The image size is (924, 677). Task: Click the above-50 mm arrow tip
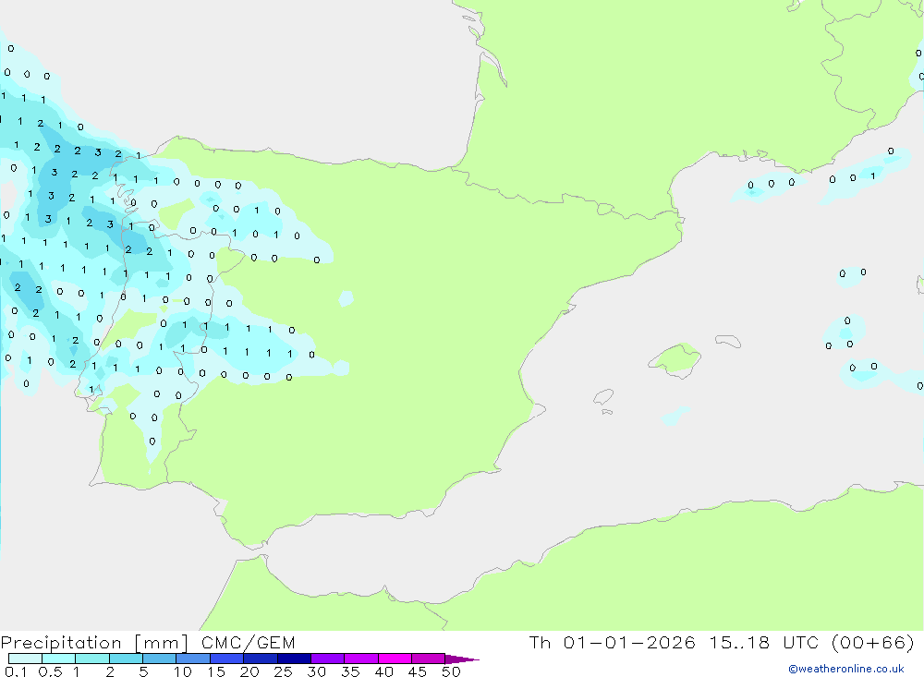point(462,659)
